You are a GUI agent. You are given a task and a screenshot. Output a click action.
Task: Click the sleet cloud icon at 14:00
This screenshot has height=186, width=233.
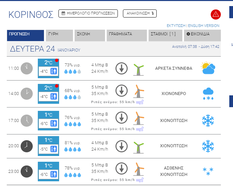(x=208, y=93)
